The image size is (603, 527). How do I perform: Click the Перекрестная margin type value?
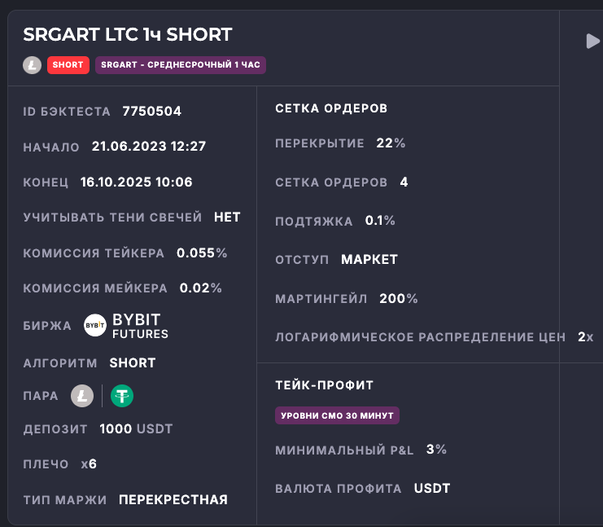(x=173, y=499)
